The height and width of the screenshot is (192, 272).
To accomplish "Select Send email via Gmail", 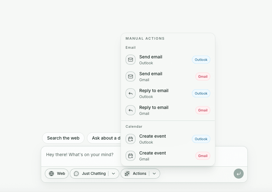I will tap(168, 76).
